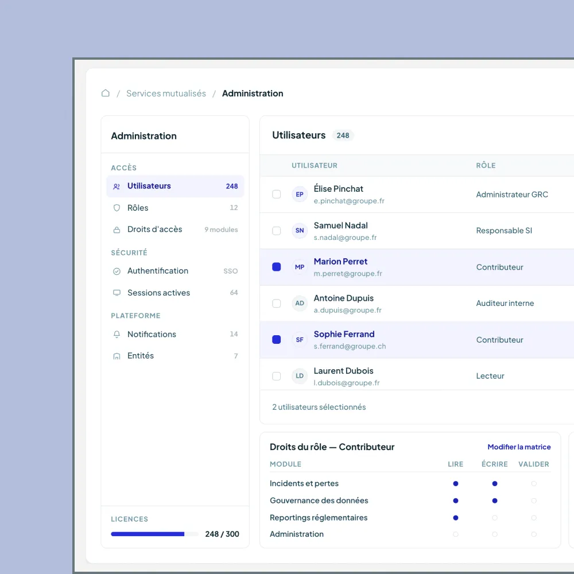Screen dimensions: 574x574
Task: Click Sophie Ferrand's name
Action: coord(344,334)
